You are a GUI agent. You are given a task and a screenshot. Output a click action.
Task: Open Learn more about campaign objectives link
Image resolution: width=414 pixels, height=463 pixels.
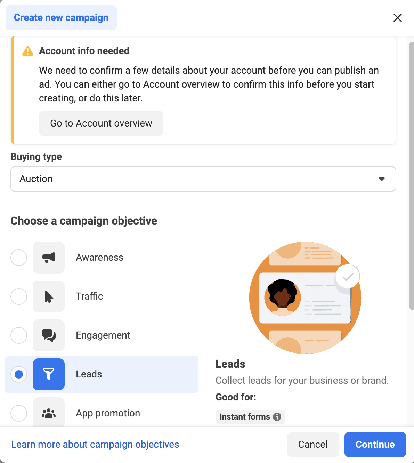click(x=95, y=445)
